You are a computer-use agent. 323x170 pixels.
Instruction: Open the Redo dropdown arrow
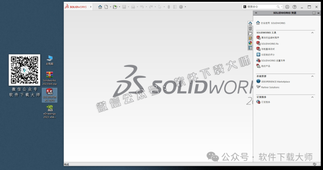point(155,7)
